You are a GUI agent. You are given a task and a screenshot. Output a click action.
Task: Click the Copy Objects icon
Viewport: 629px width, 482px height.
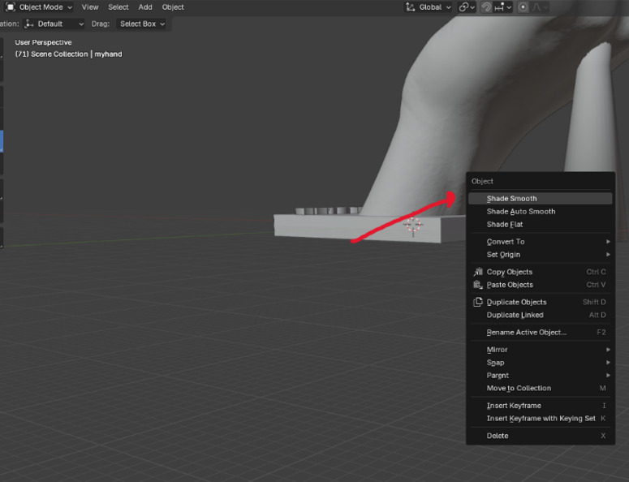point(478,272)
